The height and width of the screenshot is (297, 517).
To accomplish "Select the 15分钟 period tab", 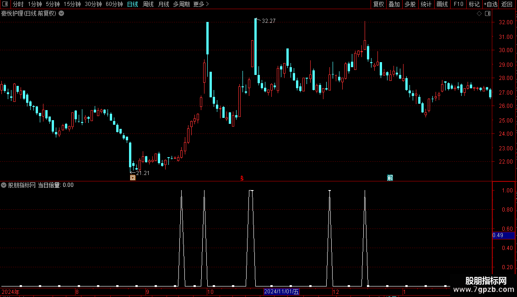I will (72, 4).
